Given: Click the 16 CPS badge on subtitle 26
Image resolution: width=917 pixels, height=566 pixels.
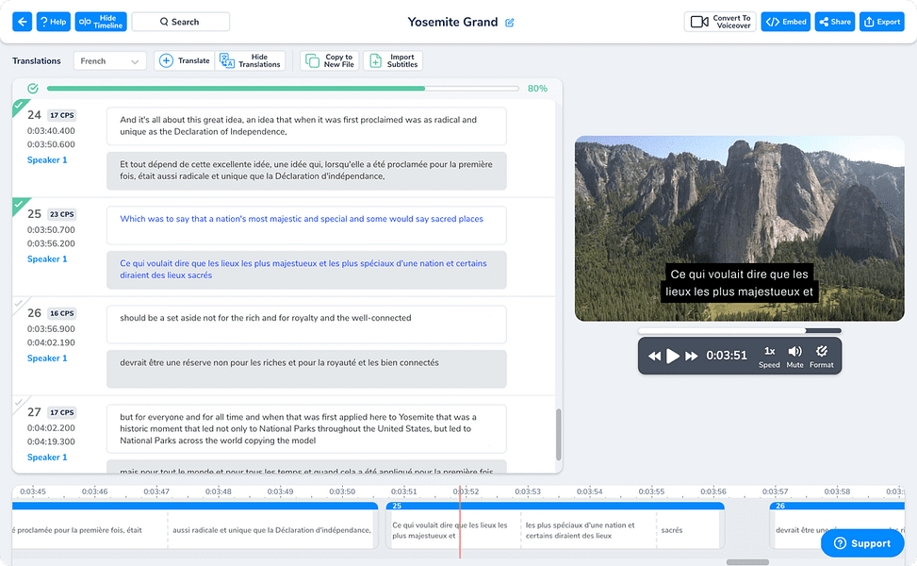Looking at the screenshot, I should coord(62,313).
